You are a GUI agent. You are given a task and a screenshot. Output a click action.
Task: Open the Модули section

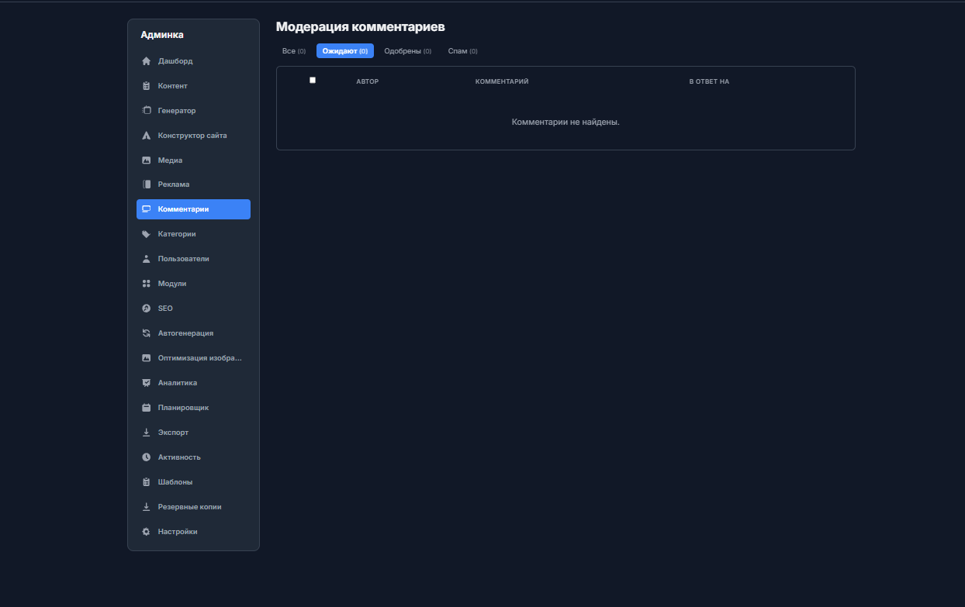[193, 284]
